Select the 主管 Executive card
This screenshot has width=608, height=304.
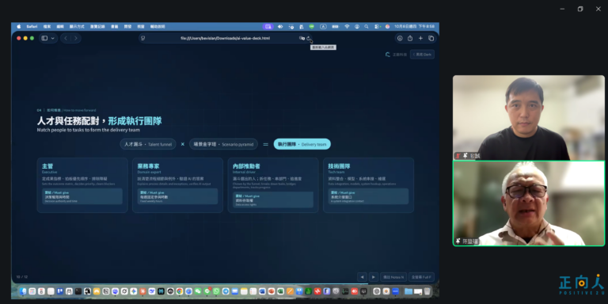tap(82, 185)
